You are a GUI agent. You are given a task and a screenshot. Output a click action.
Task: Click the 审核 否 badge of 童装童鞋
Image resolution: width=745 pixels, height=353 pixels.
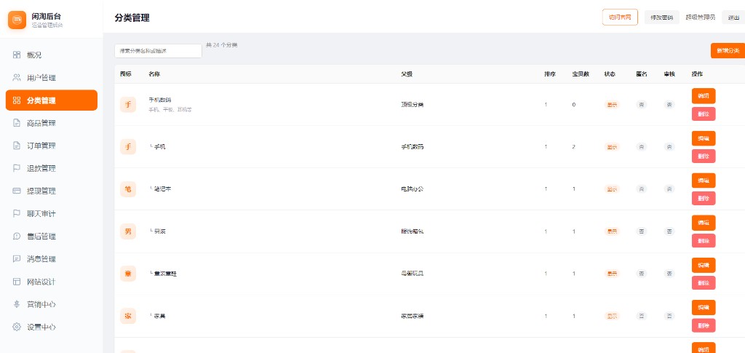click(669, 274)
